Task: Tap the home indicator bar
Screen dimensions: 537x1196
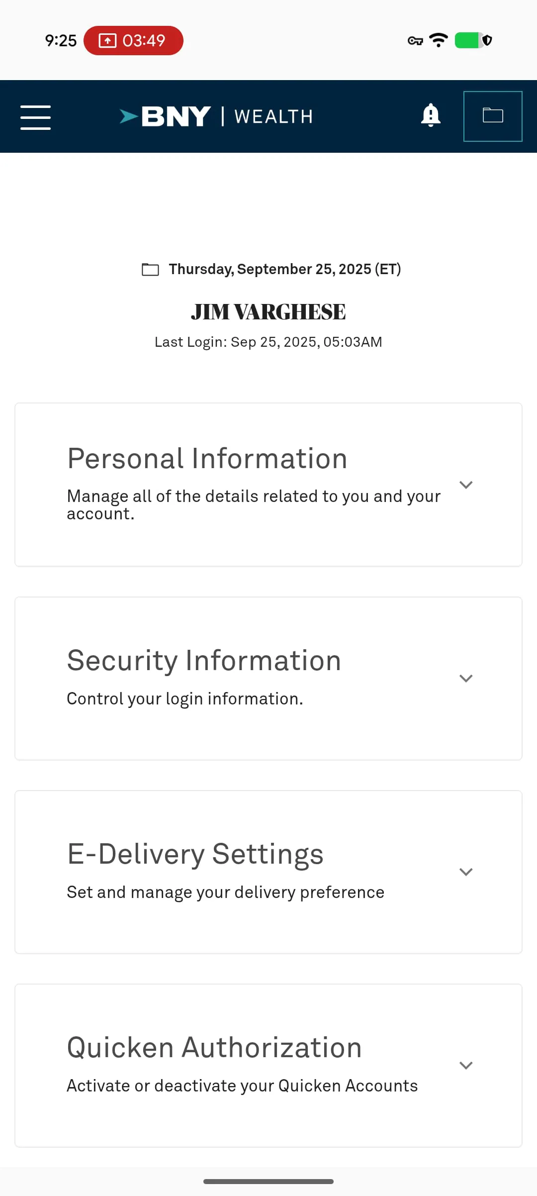Action: 268,1181
